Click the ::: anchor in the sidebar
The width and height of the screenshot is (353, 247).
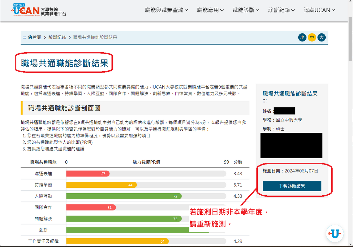[265, 101]
